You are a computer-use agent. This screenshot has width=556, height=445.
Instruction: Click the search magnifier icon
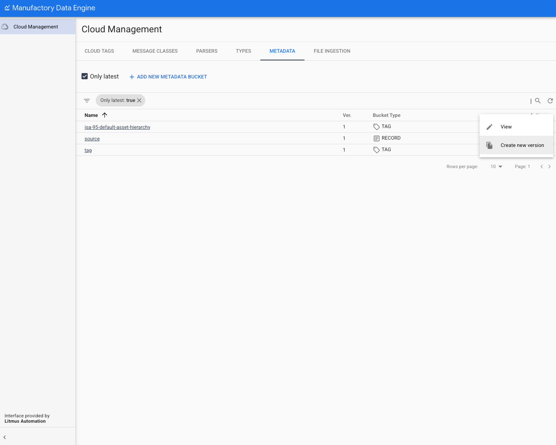(538, 101)
